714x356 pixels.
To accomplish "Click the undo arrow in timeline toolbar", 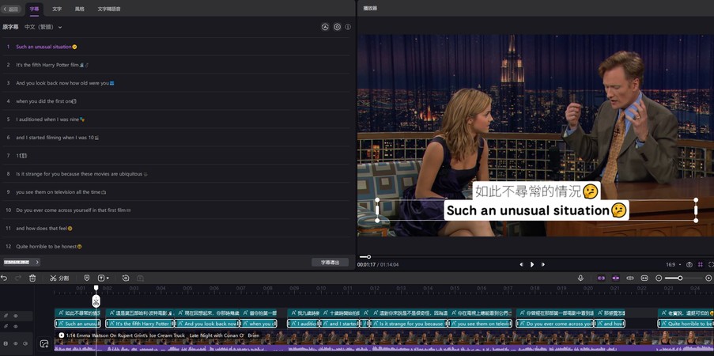I will coord(4,278).
